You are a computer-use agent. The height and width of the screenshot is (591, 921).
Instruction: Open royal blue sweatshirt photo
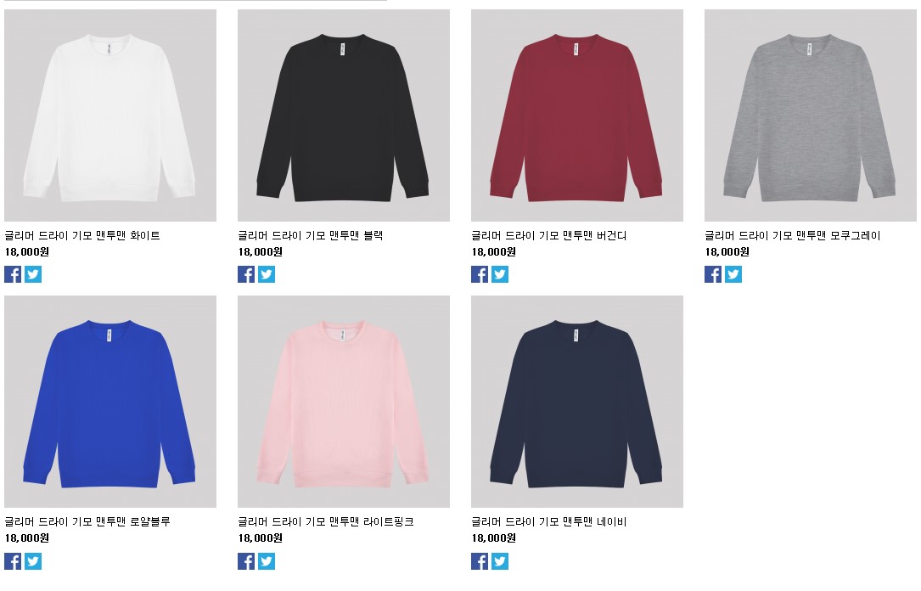click(x=110, y=402)
